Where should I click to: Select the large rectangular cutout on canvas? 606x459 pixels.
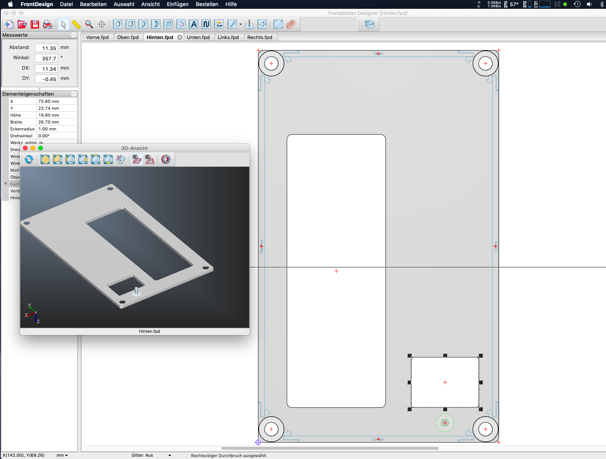pyautogui.click(x=336, y=271)
